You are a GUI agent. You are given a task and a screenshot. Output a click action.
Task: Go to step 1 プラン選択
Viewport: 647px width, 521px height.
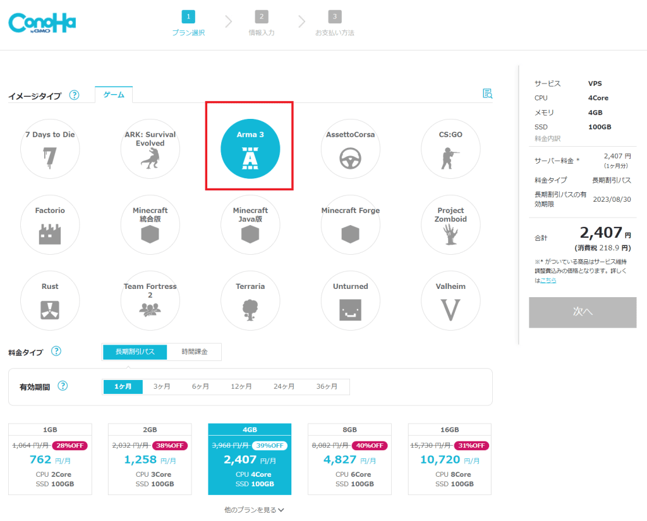(188, 23)
